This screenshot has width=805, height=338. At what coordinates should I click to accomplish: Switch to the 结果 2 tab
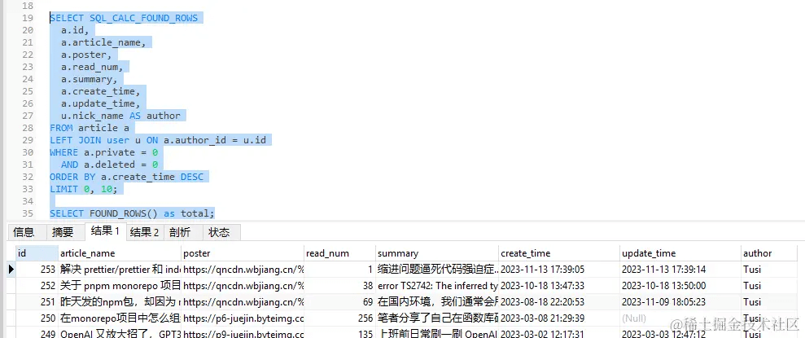coord(144,233)
